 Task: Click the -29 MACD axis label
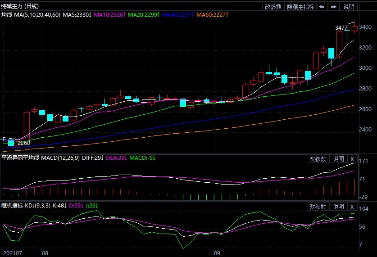point(363,197)
